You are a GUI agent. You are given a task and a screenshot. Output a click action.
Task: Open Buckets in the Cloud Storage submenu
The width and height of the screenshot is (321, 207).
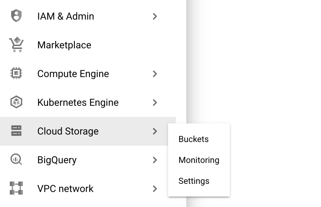194,139
